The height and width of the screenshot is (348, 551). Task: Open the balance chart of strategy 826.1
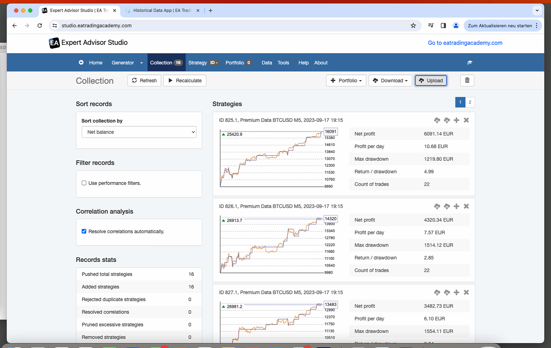coord(278,244)
